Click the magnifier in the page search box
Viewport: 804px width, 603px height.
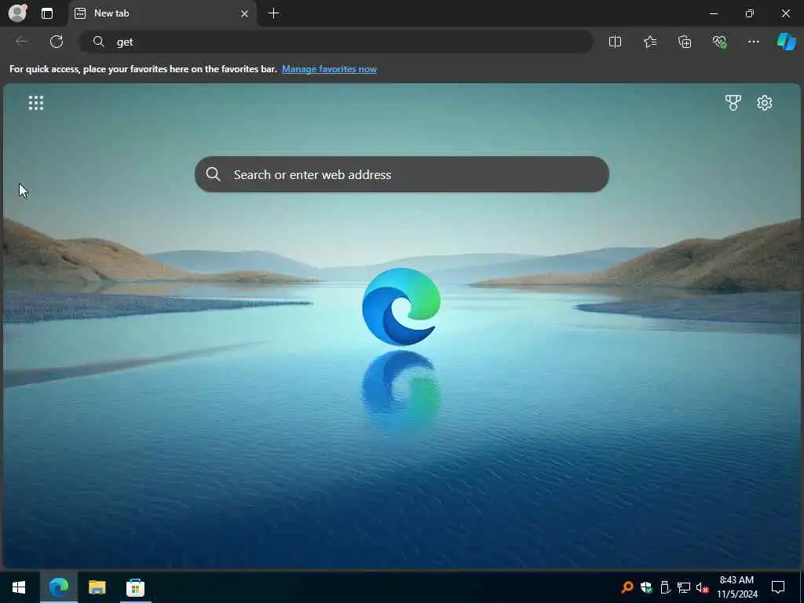(214, 174)
